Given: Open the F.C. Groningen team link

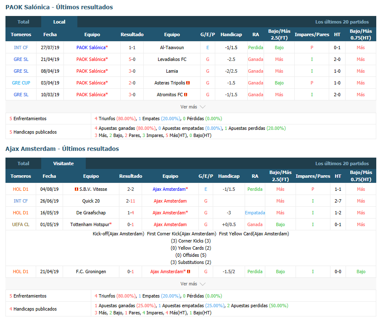Looking at the screenshot, I should click(x=91, y=272).
